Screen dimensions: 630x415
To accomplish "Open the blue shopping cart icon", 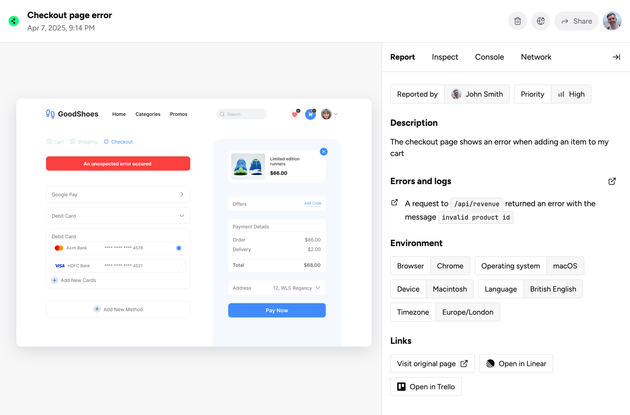I will [310, 115].
